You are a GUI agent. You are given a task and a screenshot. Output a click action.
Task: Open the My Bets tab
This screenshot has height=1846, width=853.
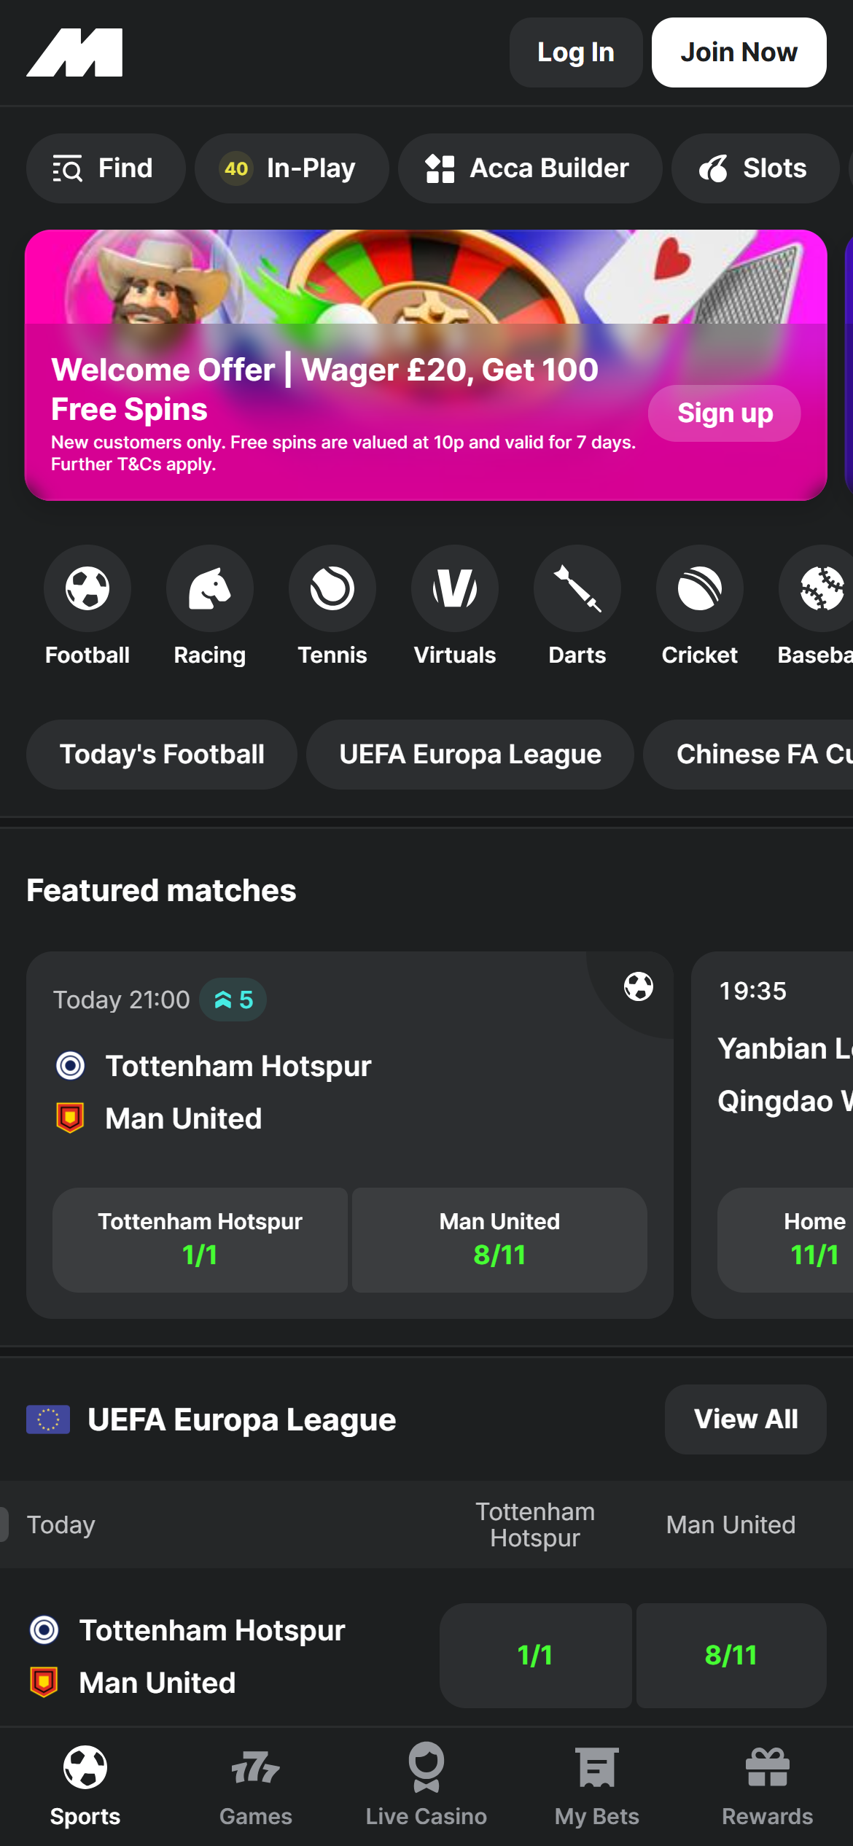pyautogui.click(x=597, y=1785)
